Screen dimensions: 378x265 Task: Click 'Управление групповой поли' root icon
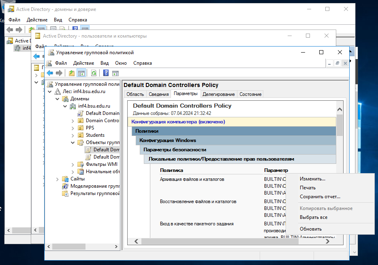(x=50, y=84)
